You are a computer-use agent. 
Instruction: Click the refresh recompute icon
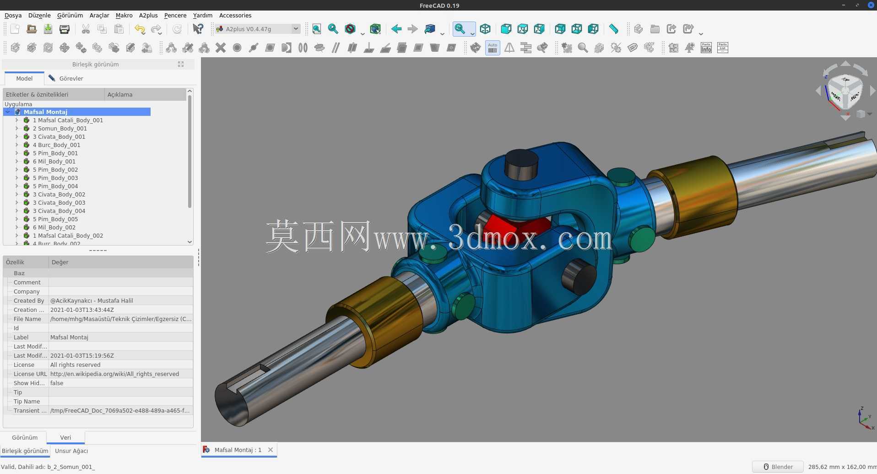(x=177, y=29)
